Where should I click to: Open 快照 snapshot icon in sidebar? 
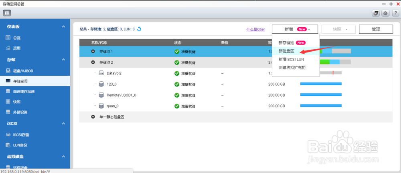8,102
